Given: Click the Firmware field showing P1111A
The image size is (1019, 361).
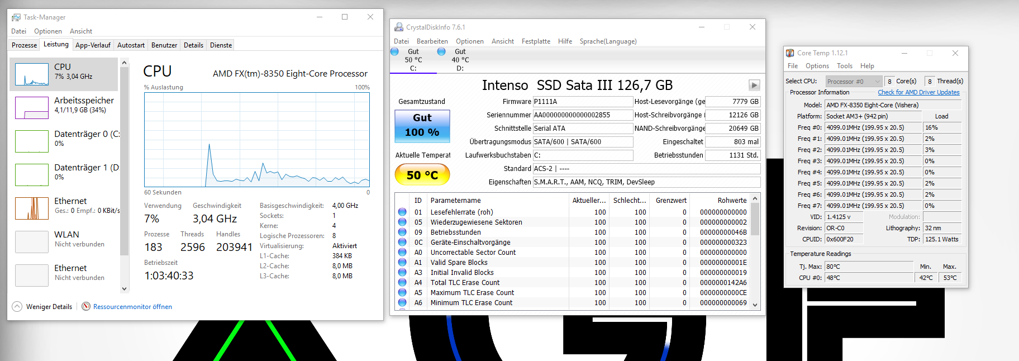Looking at the screenshot, I should click(x=583, y=102).
